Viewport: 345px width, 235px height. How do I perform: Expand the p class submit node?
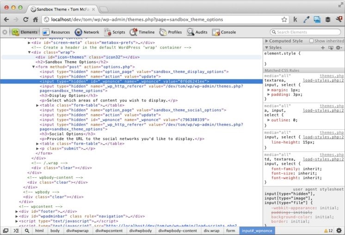click(37, 149)
